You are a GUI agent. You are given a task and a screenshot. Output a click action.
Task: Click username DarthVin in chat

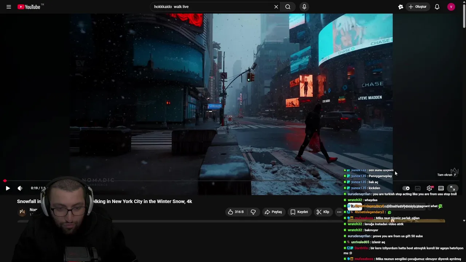click(361, 248)
